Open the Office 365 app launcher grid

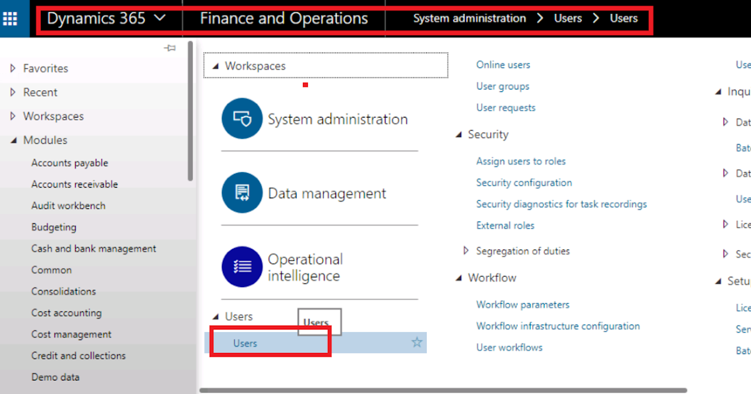[x=9, y=18]
